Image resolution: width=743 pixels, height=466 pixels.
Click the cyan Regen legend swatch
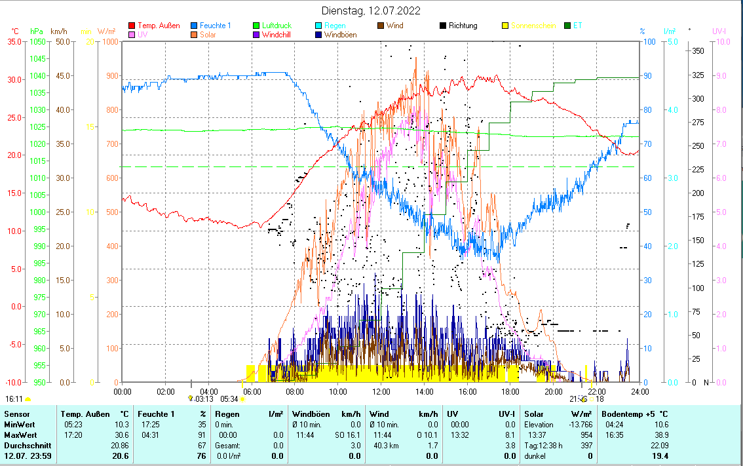319,26
